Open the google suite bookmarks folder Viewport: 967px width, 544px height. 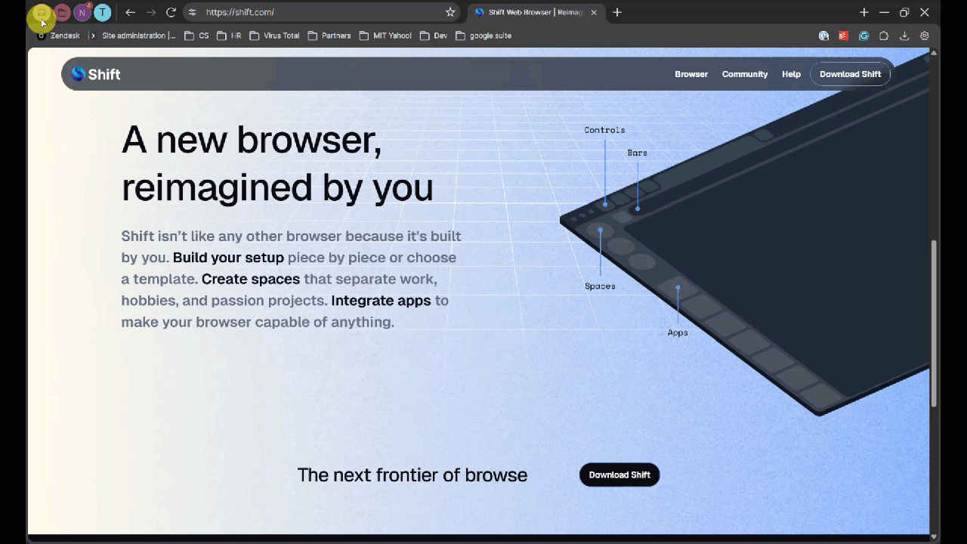(483, 36)
